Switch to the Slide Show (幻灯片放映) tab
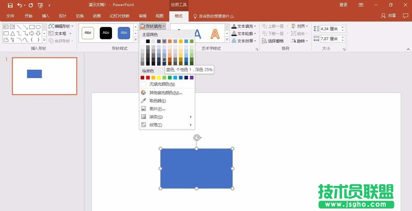This screenshot has height=211, width=412. [119, 16]
